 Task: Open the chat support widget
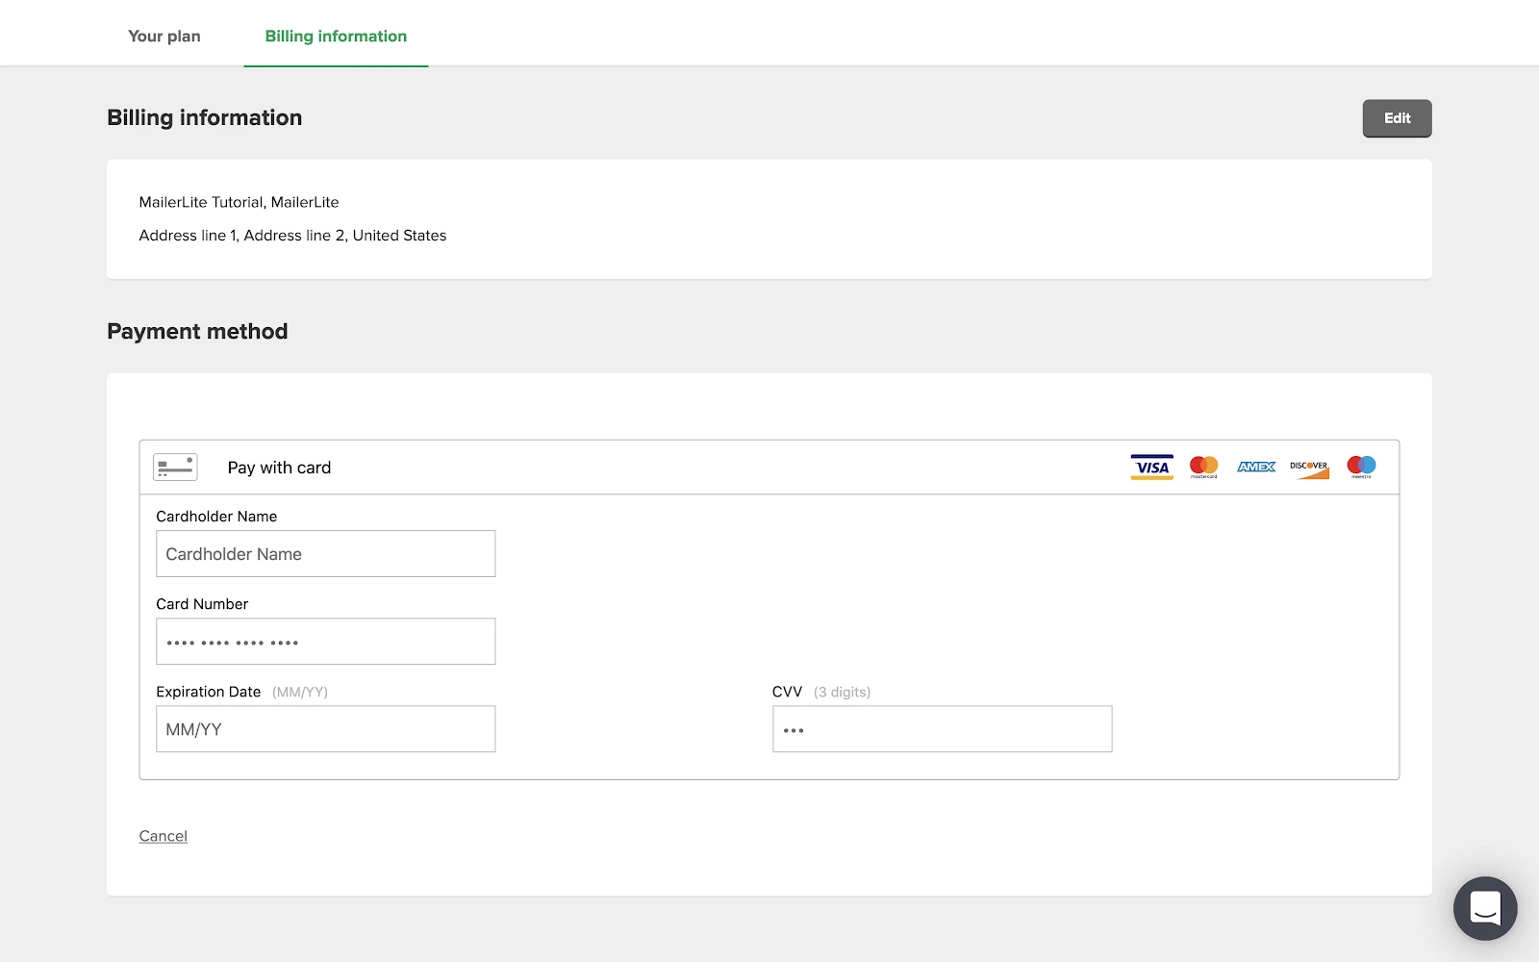point(1484,908)
